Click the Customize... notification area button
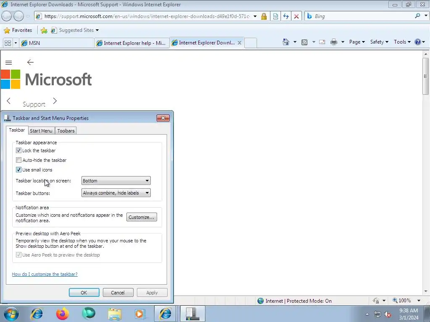 click(142, 217)
